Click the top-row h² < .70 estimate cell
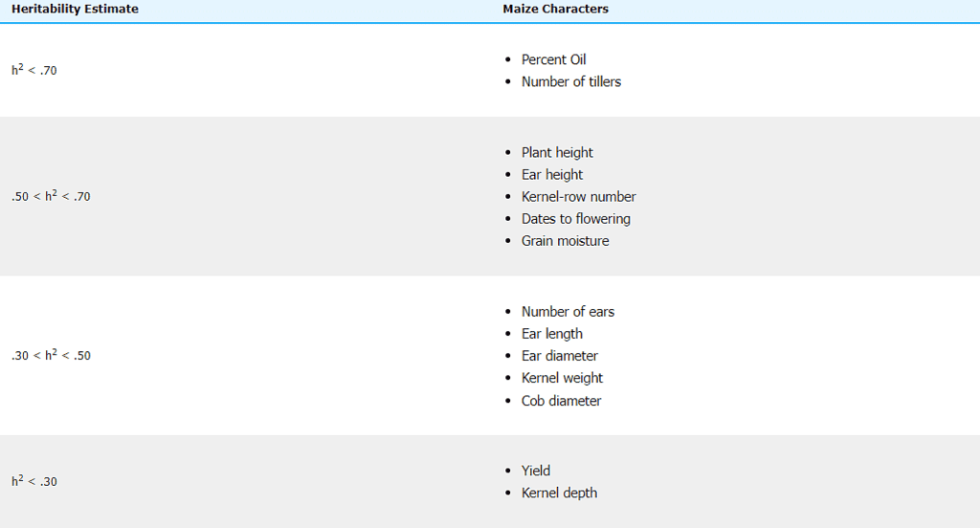This screenshot has width=980, height=528. pyautogui.click(x=34, y=70)
